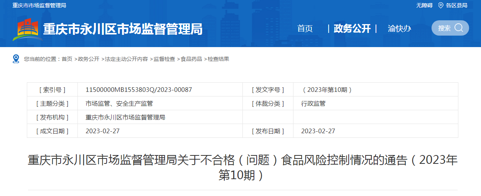Click the [ 发文字号 ] label cell
The height and width of the screenshot is (196, 481).
[268, 90]
